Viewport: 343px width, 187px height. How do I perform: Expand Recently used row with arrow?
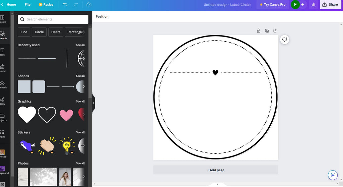coord(83,58)
